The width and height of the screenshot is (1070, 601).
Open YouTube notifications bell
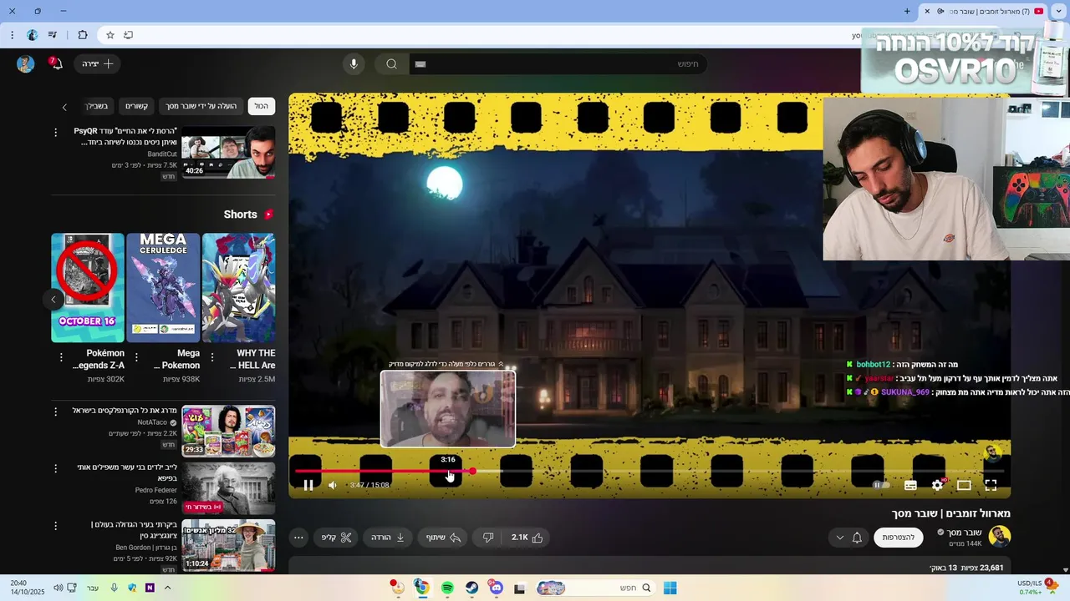click(x=55, y=63)
